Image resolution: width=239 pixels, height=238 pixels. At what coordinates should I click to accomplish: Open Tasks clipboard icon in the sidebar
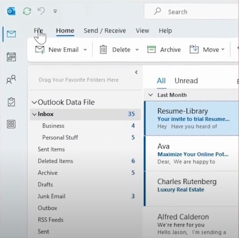[11, 102]
